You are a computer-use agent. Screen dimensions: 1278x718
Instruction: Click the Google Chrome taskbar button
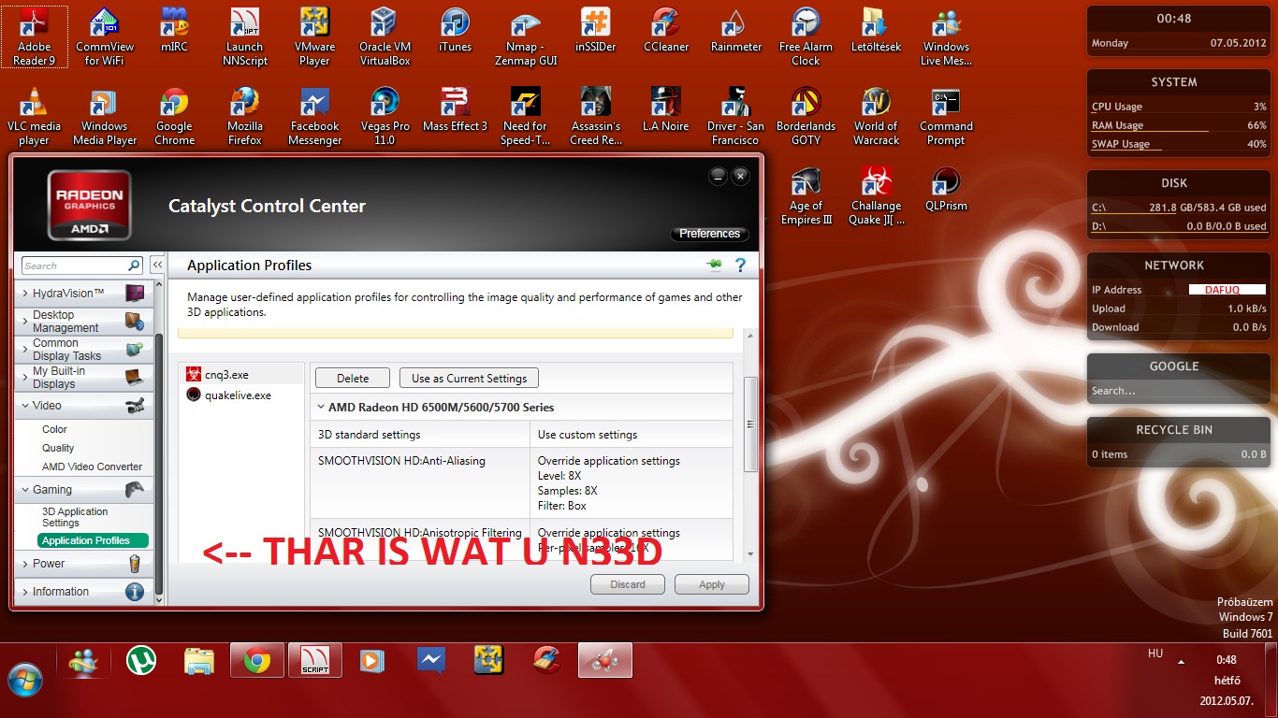coord(257,661)
